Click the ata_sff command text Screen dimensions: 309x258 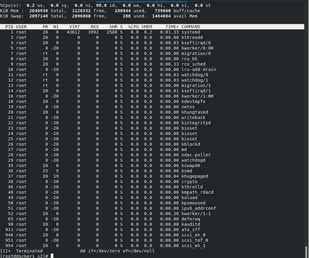[191, 229]
